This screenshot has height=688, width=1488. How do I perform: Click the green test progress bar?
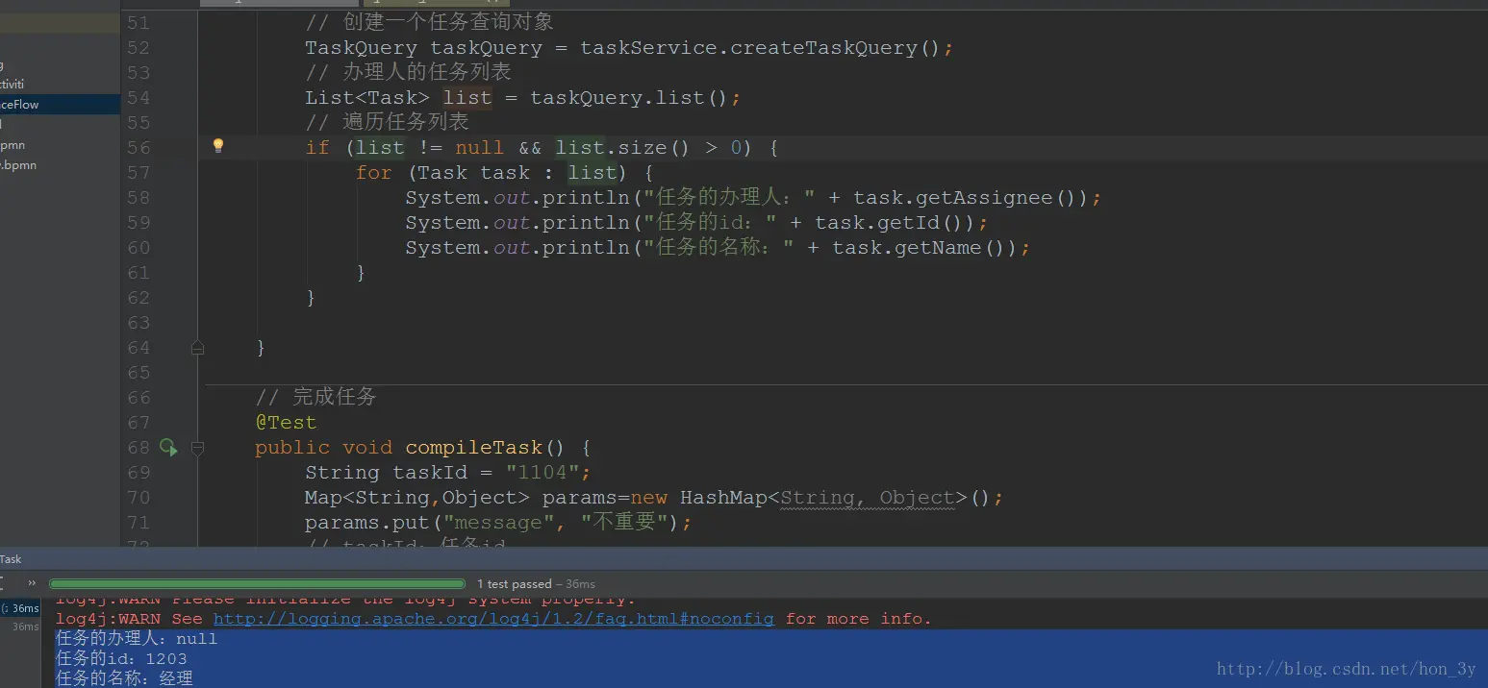tap(258, 583)
